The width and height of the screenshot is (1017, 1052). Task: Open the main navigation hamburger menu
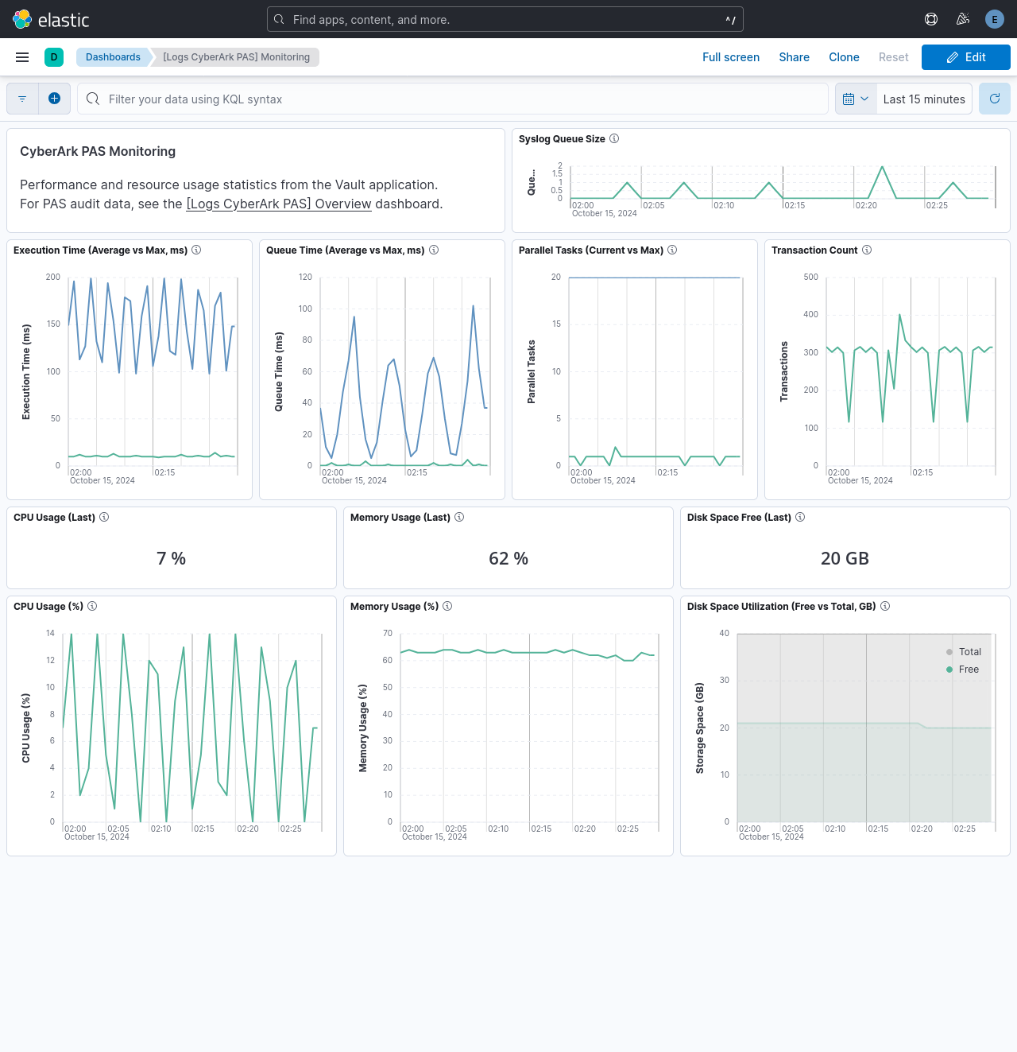click(21, 56)
